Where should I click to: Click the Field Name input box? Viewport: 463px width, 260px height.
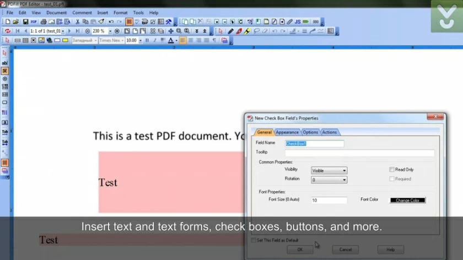click(x=314, y=144)
